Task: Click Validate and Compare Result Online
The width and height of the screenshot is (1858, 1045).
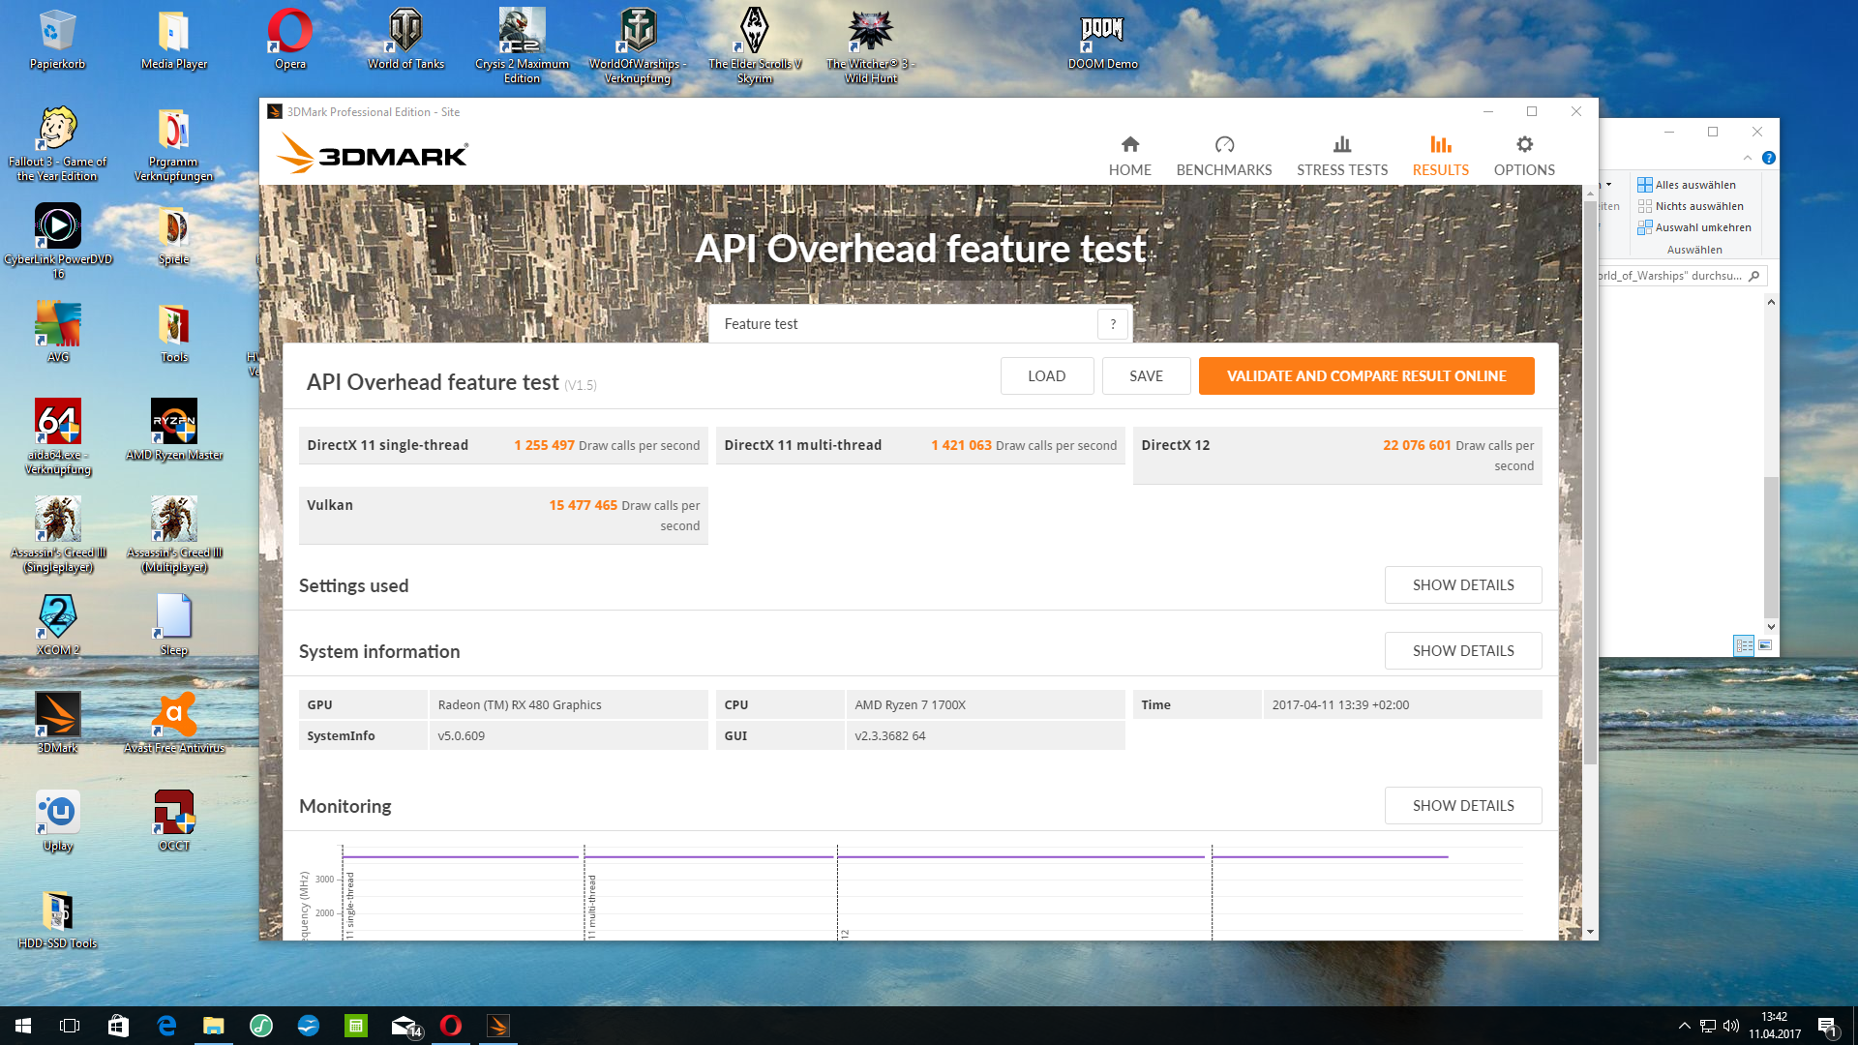Action: (1365, 376)
